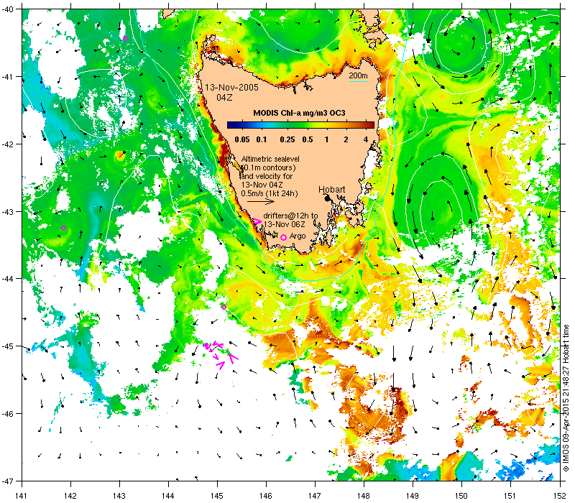Click the vertical IMOS copyright timestamp text
Screen dimensions: 575x503
[x=566, y=399]
